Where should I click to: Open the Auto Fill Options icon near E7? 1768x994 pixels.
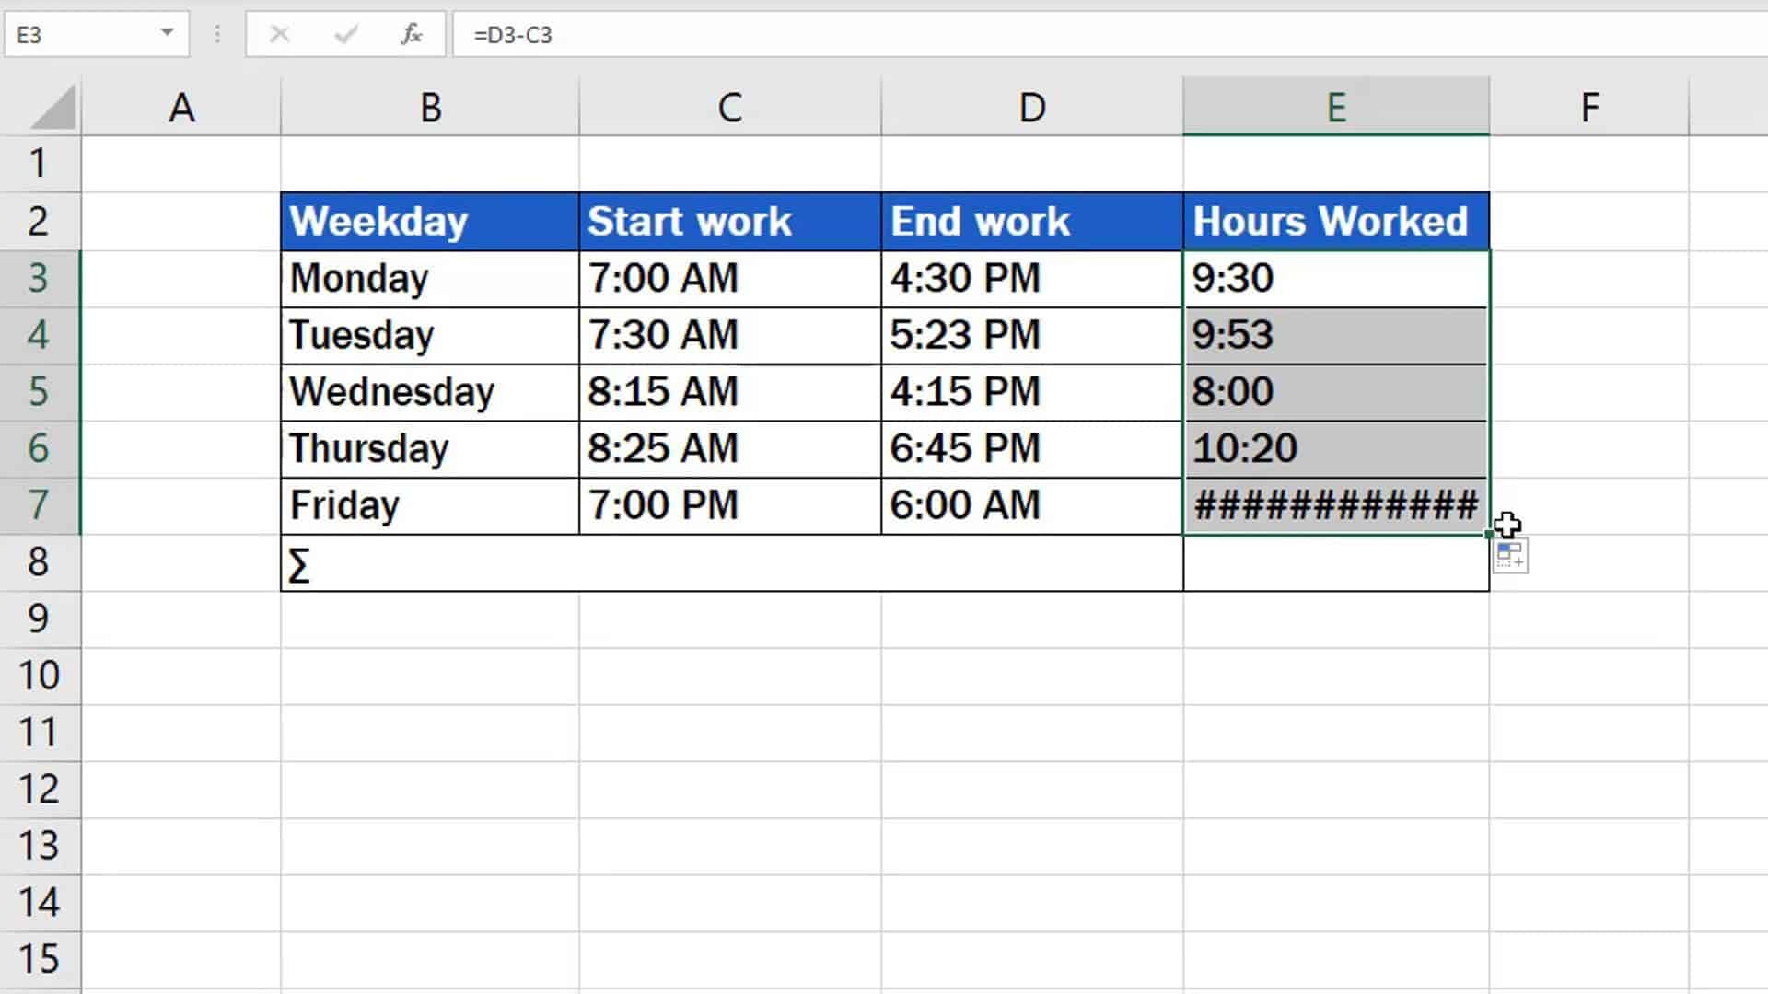(1509, 554)
